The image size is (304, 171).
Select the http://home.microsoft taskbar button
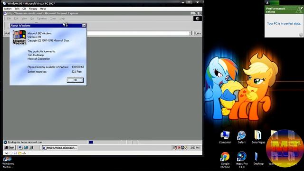(60, 148)
